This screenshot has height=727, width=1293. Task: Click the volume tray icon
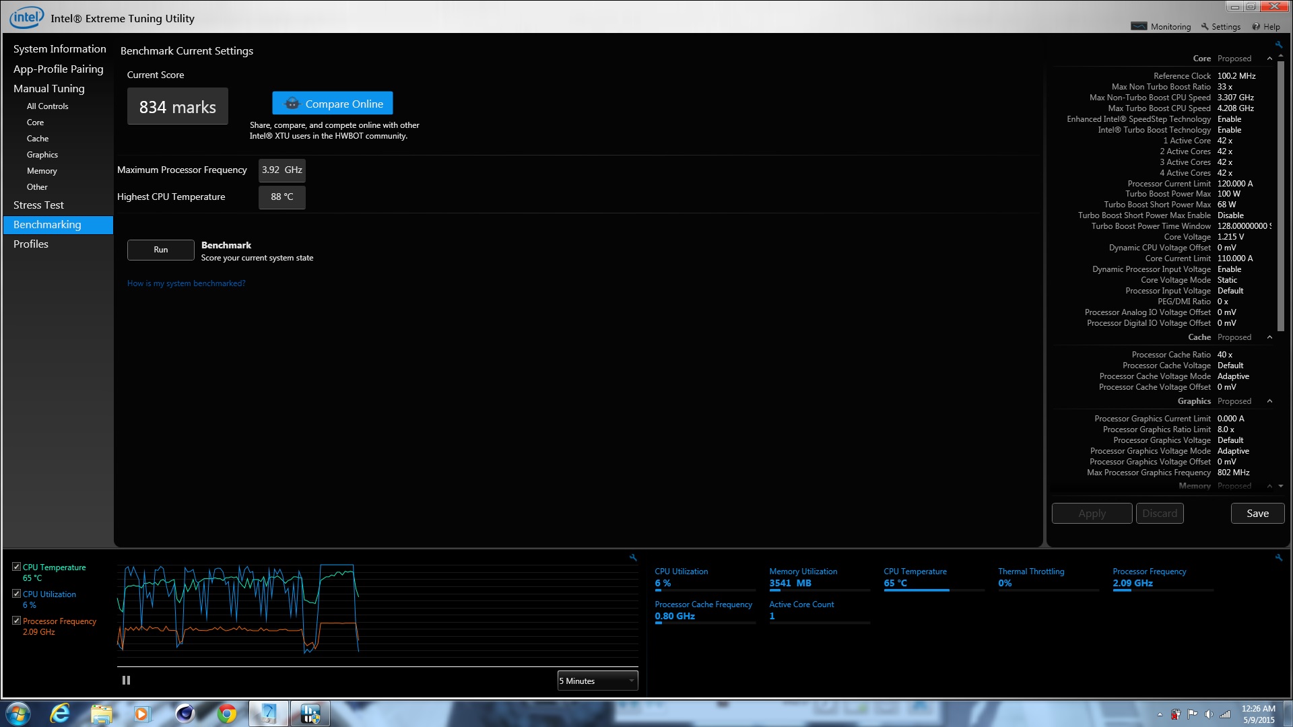[x=1209, y=714]
